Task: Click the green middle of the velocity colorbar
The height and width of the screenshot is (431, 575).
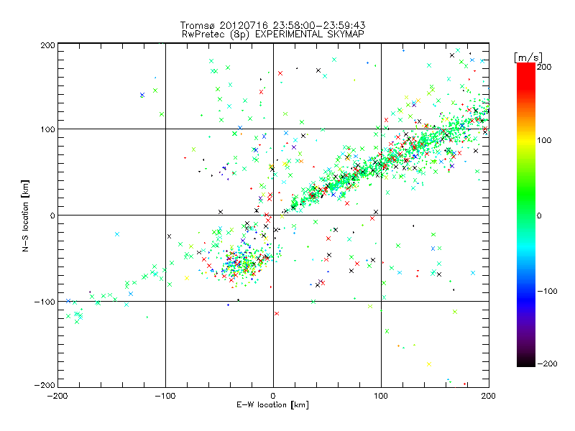Action: (526, 205)
